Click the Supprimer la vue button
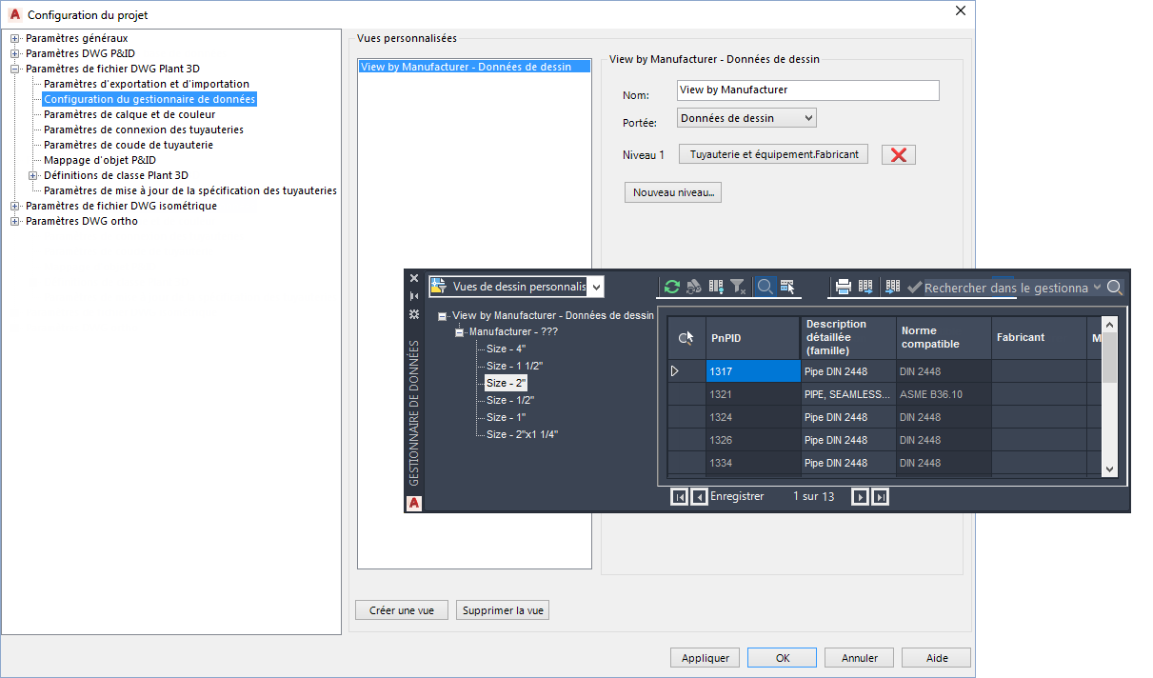 pos(503,610)
